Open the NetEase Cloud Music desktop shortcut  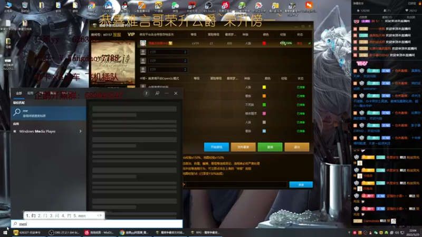(x=225, y=7)
